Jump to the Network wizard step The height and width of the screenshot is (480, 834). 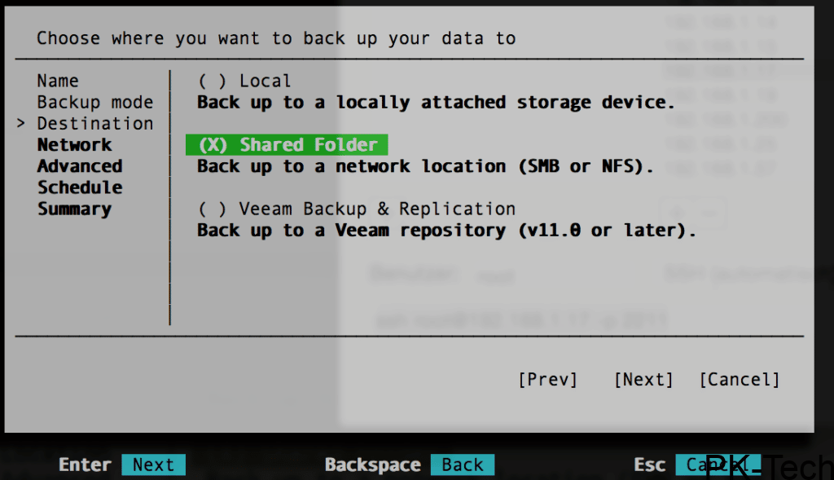point(74,145)
